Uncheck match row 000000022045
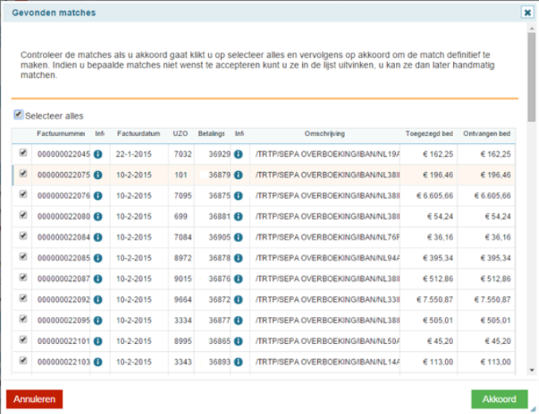The image size is (539, 414). click(23, 152)
